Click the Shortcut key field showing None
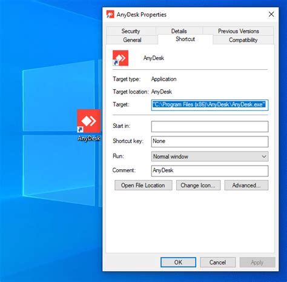The image size is (287, 282). (x=209, y=141)
